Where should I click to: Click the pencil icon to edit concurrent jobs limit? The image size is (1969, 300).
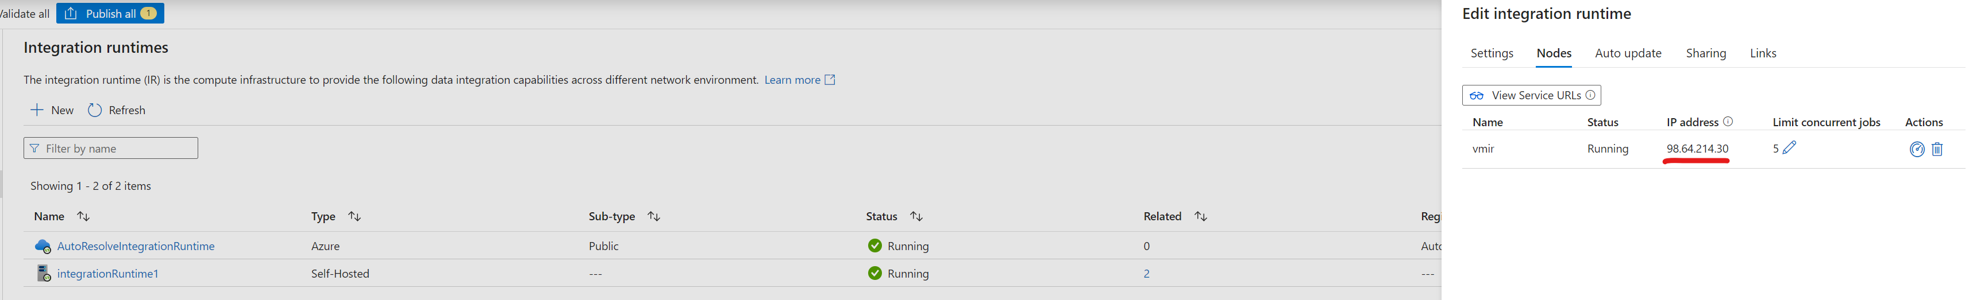(x=1789, y=147)
